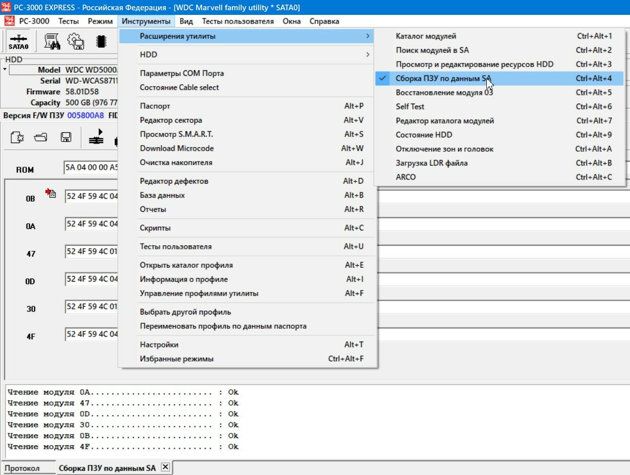Select Избранные режимы
Screen dimensions: 630x475
coord(248,359)
